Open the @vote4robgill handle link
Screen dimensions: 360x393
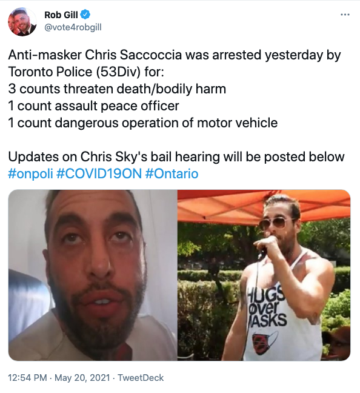coord(73,27)
